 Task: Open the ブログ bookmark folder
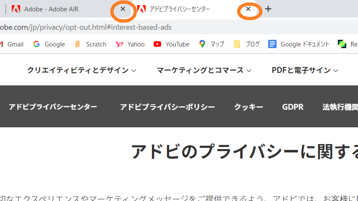tap(247, 44)
